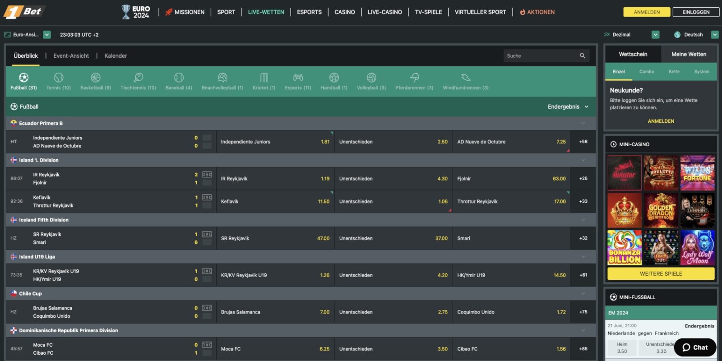Switch to the Meine Wetten tab
The height and width of the screenshot is (361, 722).
[689, 54]
